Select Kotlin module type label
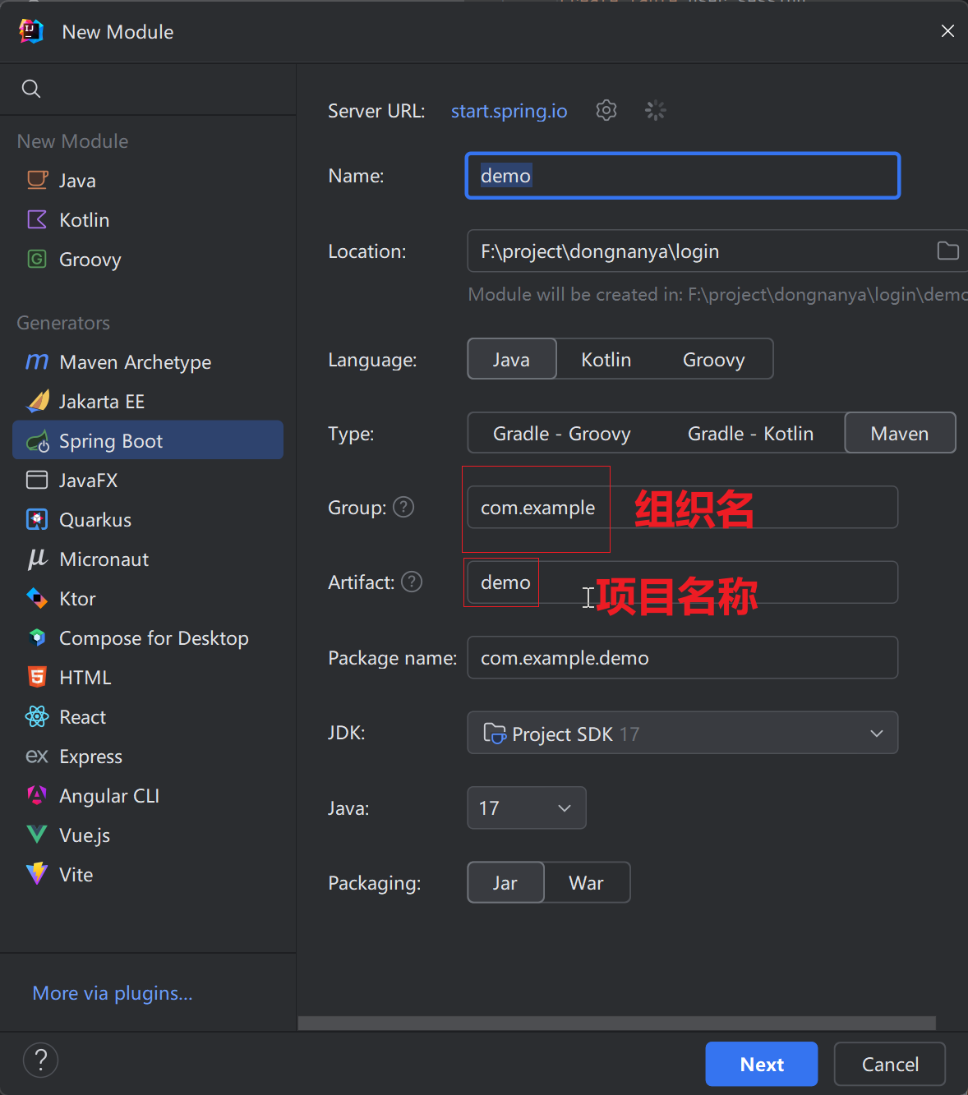The width and height of the screenshot is (968, 1095). coord(84,219)
